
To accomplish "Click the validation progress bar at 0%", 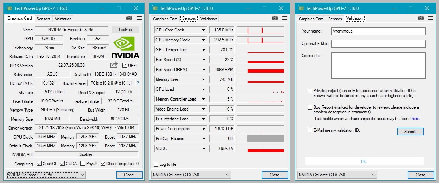I will (x=364, y=161).
